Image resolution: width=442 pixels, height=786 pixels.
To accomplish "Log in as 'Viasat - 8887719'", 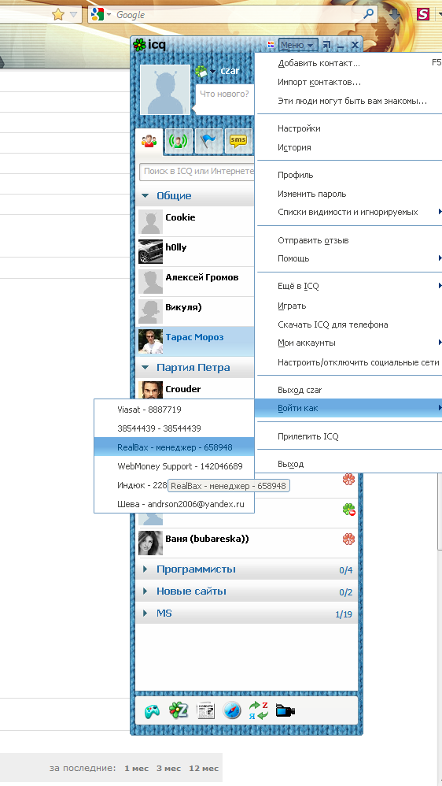I will click(x=174, y=410).
